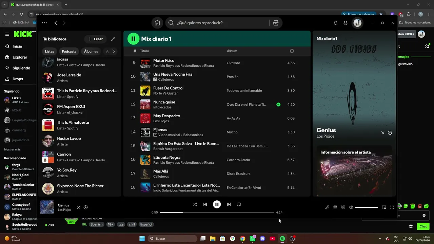The image size is (434, 244).
Task: Open the FM Aspen 102.3 playlist
Action: pyautogui.click(x=80, y=109)
